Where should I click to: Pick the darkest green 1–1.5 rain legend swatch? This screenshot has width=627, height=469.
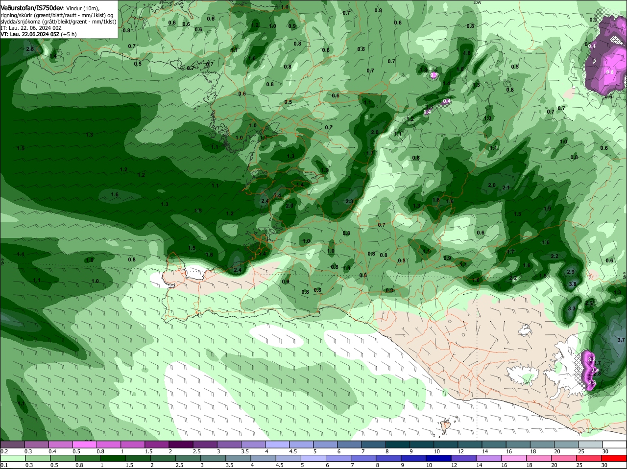114,458
